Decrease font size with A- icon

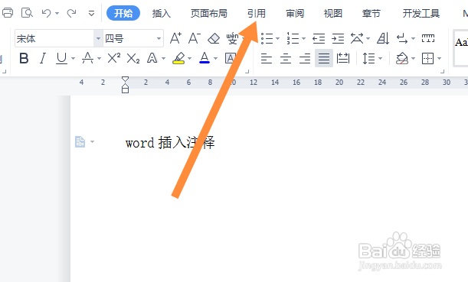[x=195, y=38]
